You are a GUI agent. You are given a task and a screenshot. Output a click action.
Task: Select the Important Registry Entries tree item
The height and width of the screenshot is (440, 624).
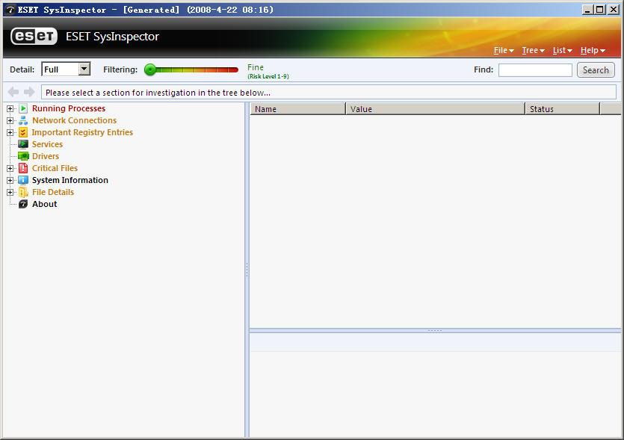point(82,132)
